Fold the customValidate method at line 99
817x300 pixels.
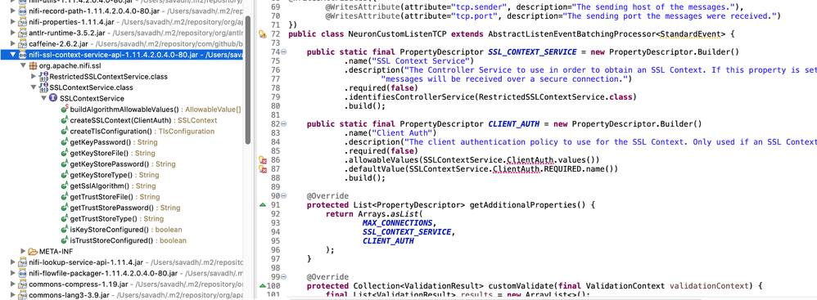click(x=284, y=276)
